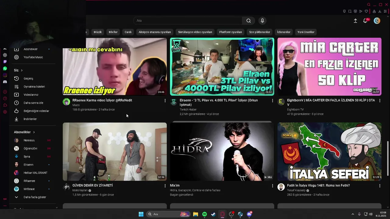The height and width of the screenshot is (219, 390).
Task: Open ÖğrenciEvi subscription channel
Action: (33, 148)
